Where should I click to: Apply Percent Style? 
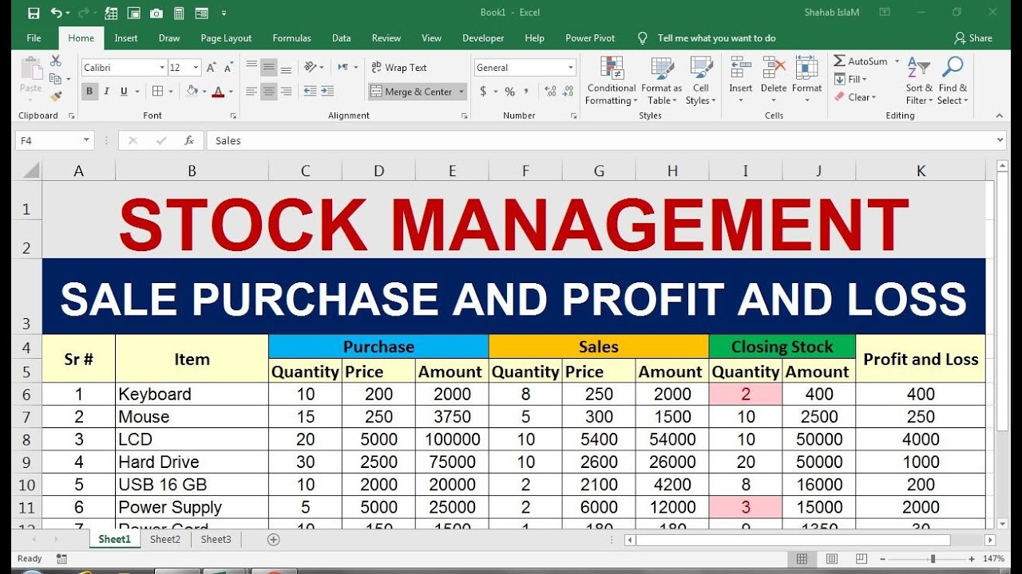(509, 92)
